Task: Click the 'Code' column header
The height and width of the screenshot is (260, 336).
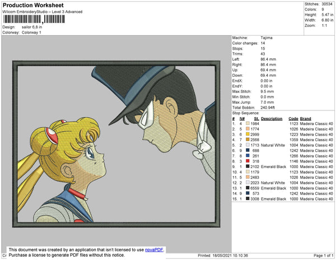Action: coord(293,119)
